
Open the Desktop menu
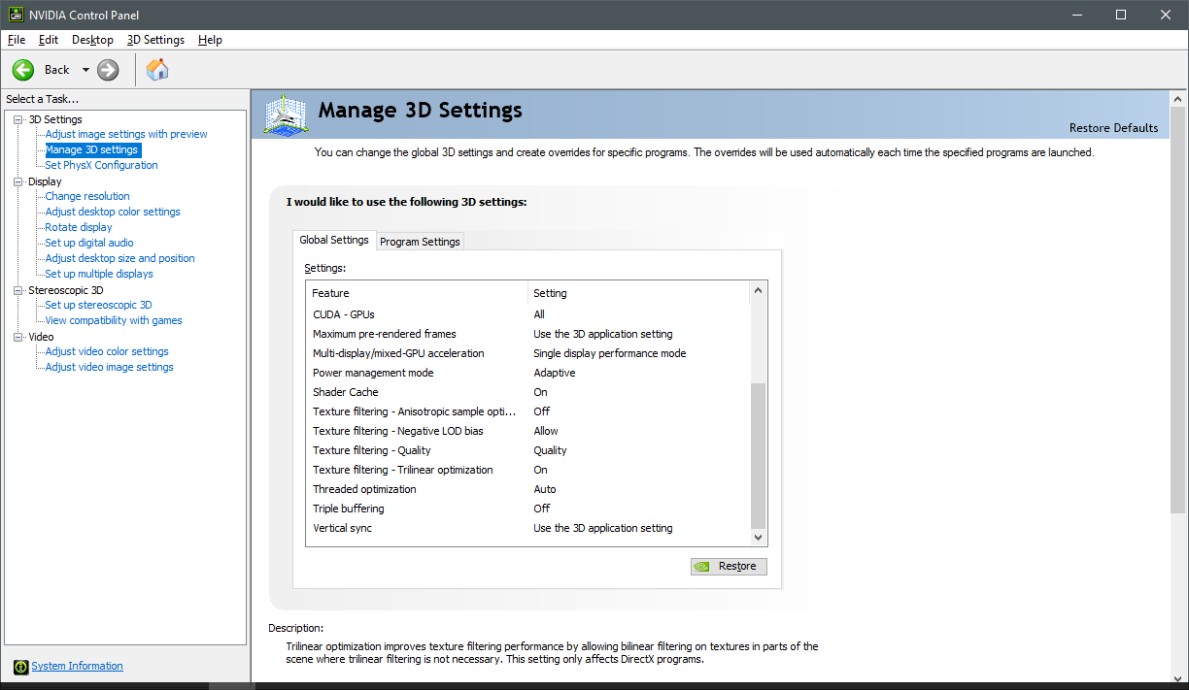coord(92,40)
